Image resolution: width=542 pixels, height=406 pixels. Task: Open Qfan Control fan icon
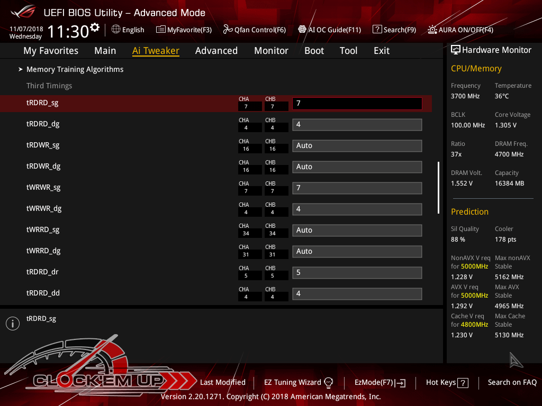point(228,30)
